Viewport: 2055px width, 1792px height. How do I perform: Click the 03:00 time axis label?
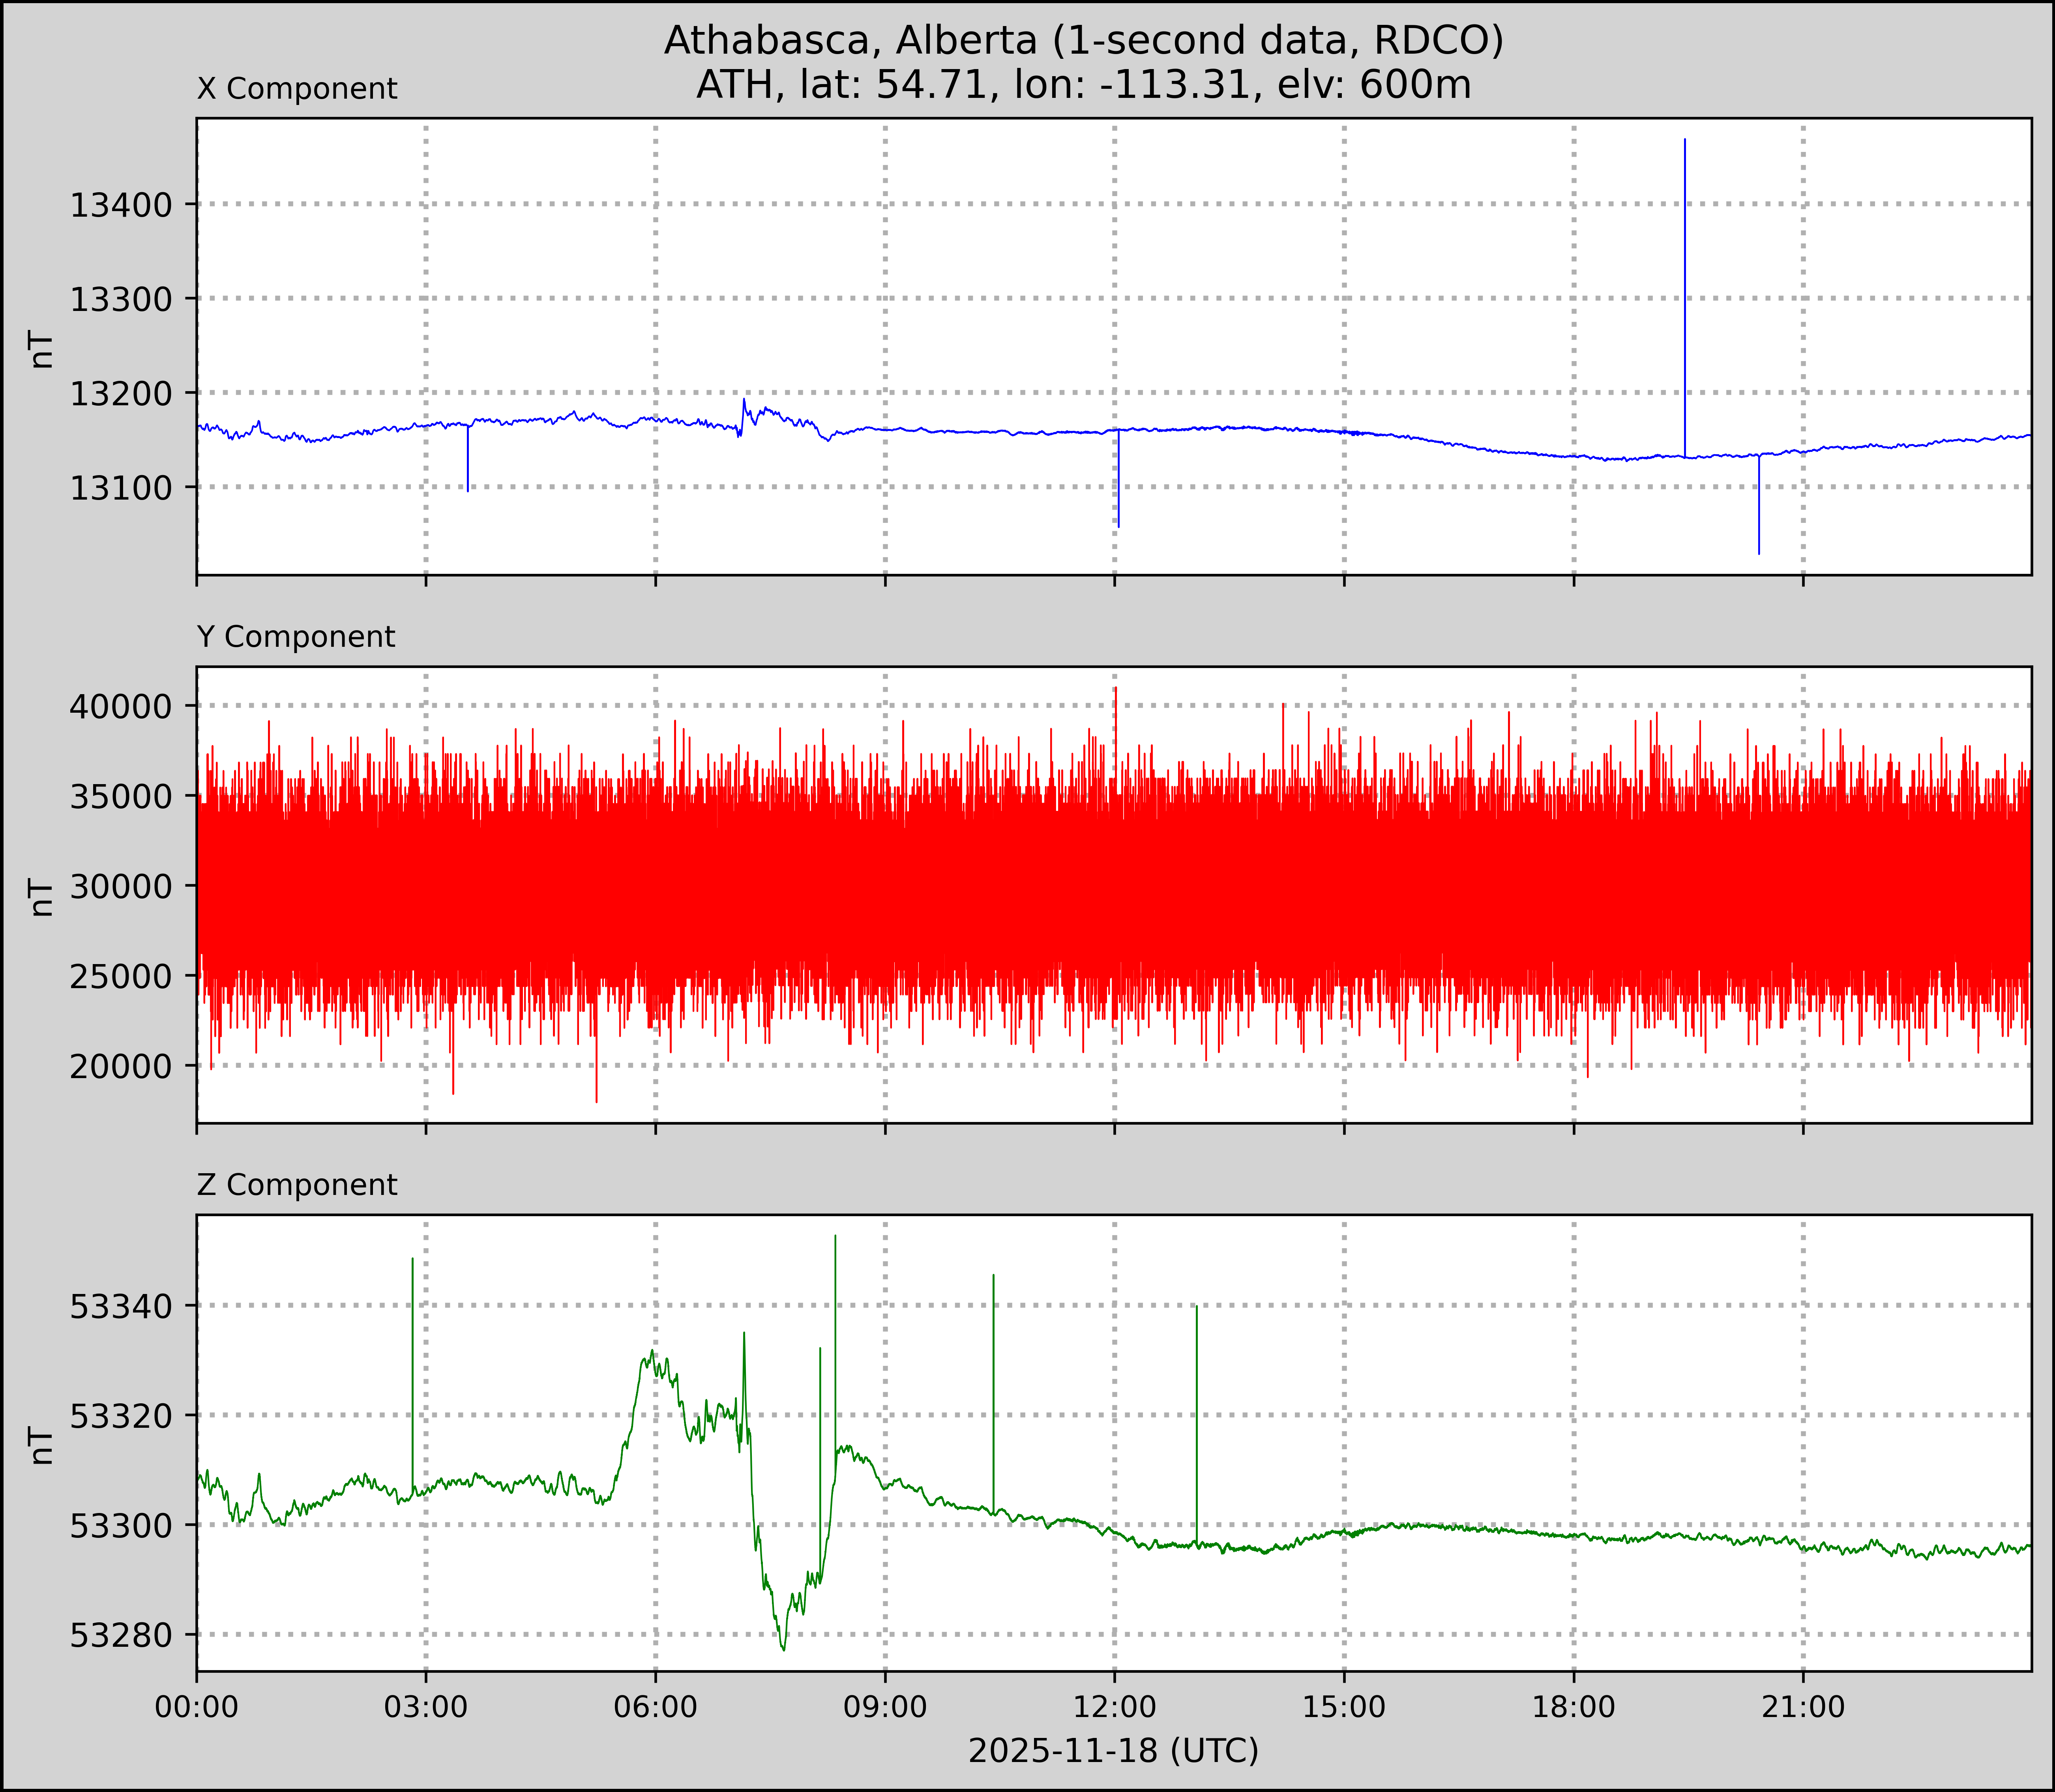[x=426, y=1707]
